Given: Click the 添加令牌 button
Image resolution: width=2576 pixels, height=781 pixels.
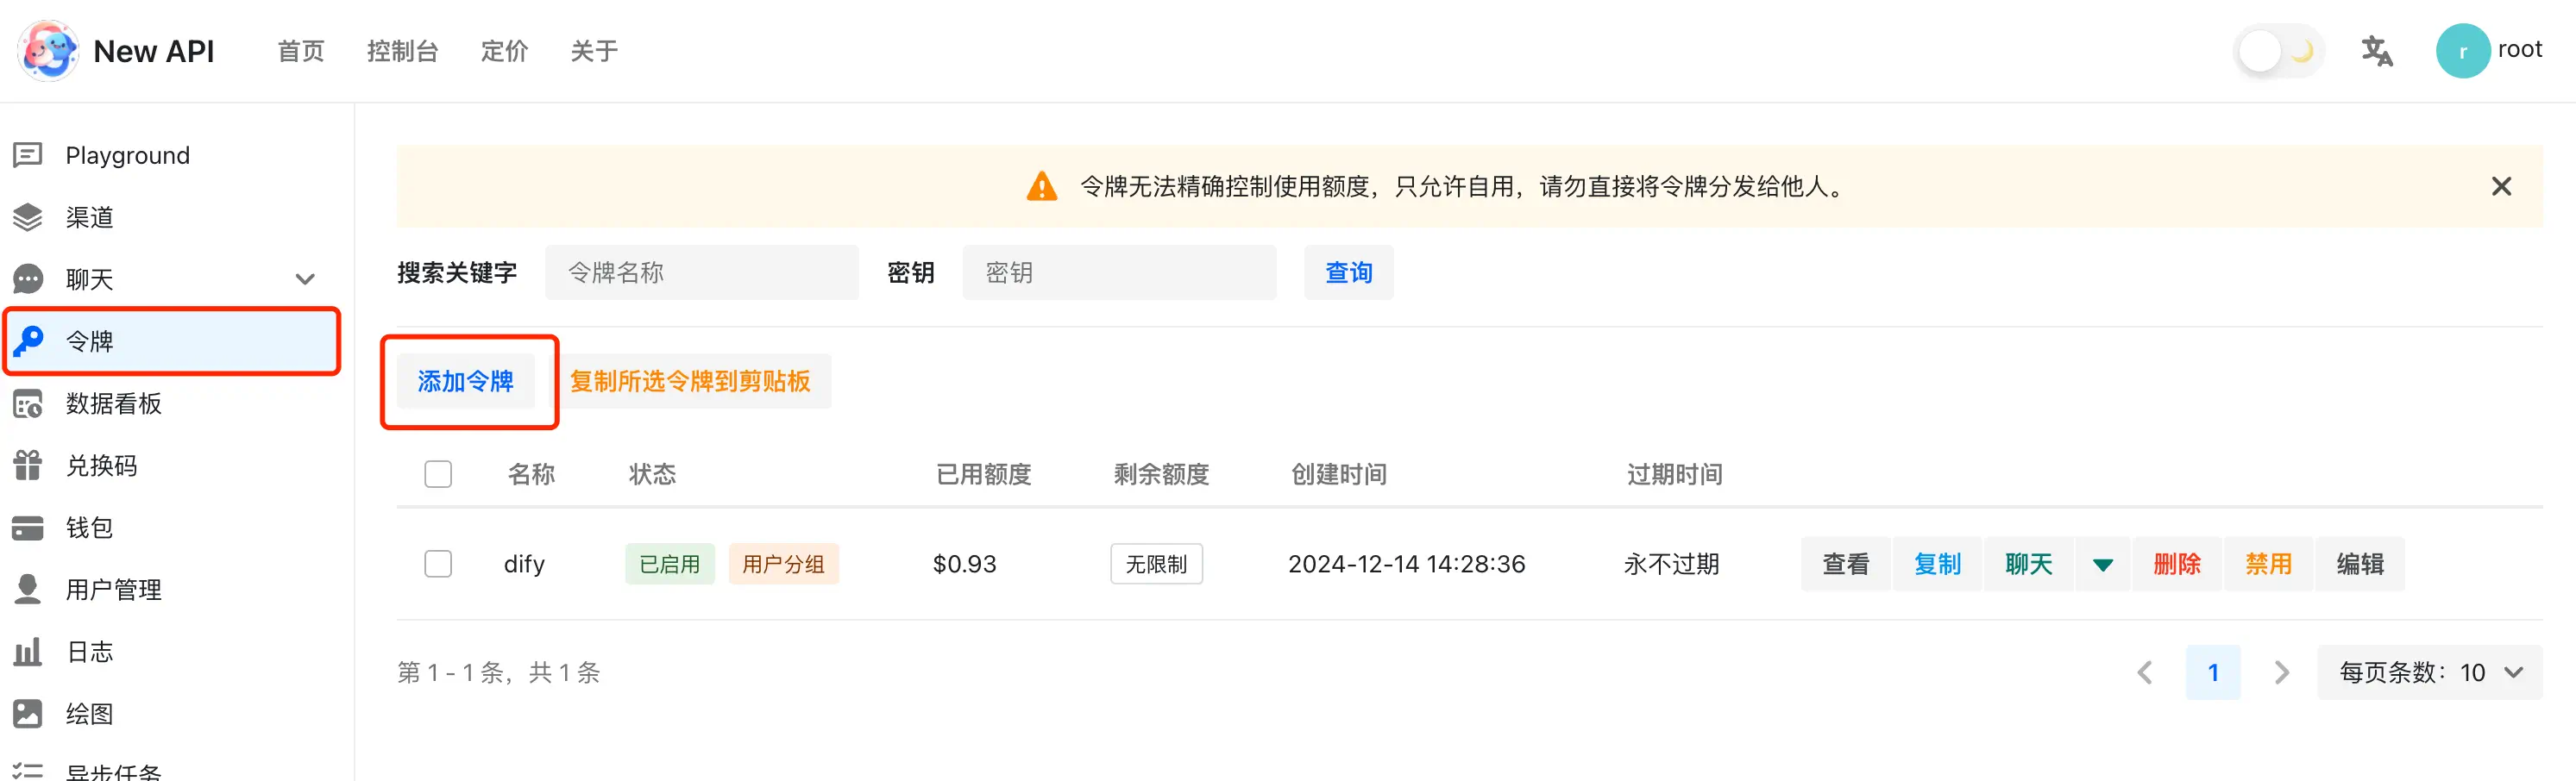Looking at the screenshot, I should 466,380.
